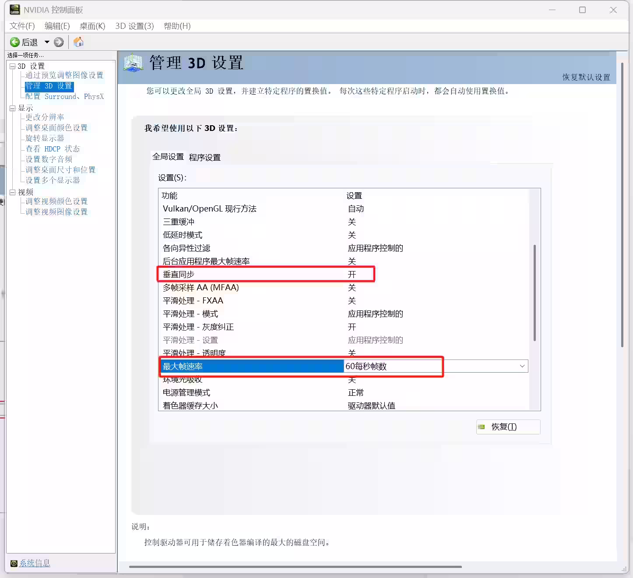633x578 pixels.
Task: Click the bottom horizontal scrollbar
Action: coord(295,567)
